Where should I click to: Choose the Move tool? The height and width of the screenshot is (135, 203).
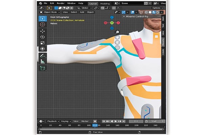tap(43, 31)
